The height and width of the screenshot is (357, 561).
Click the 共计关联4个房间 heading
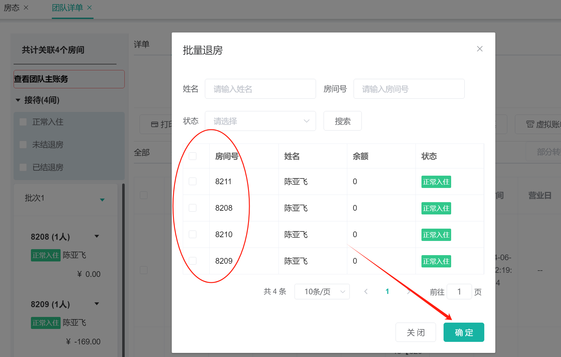(x=53, y=50)
